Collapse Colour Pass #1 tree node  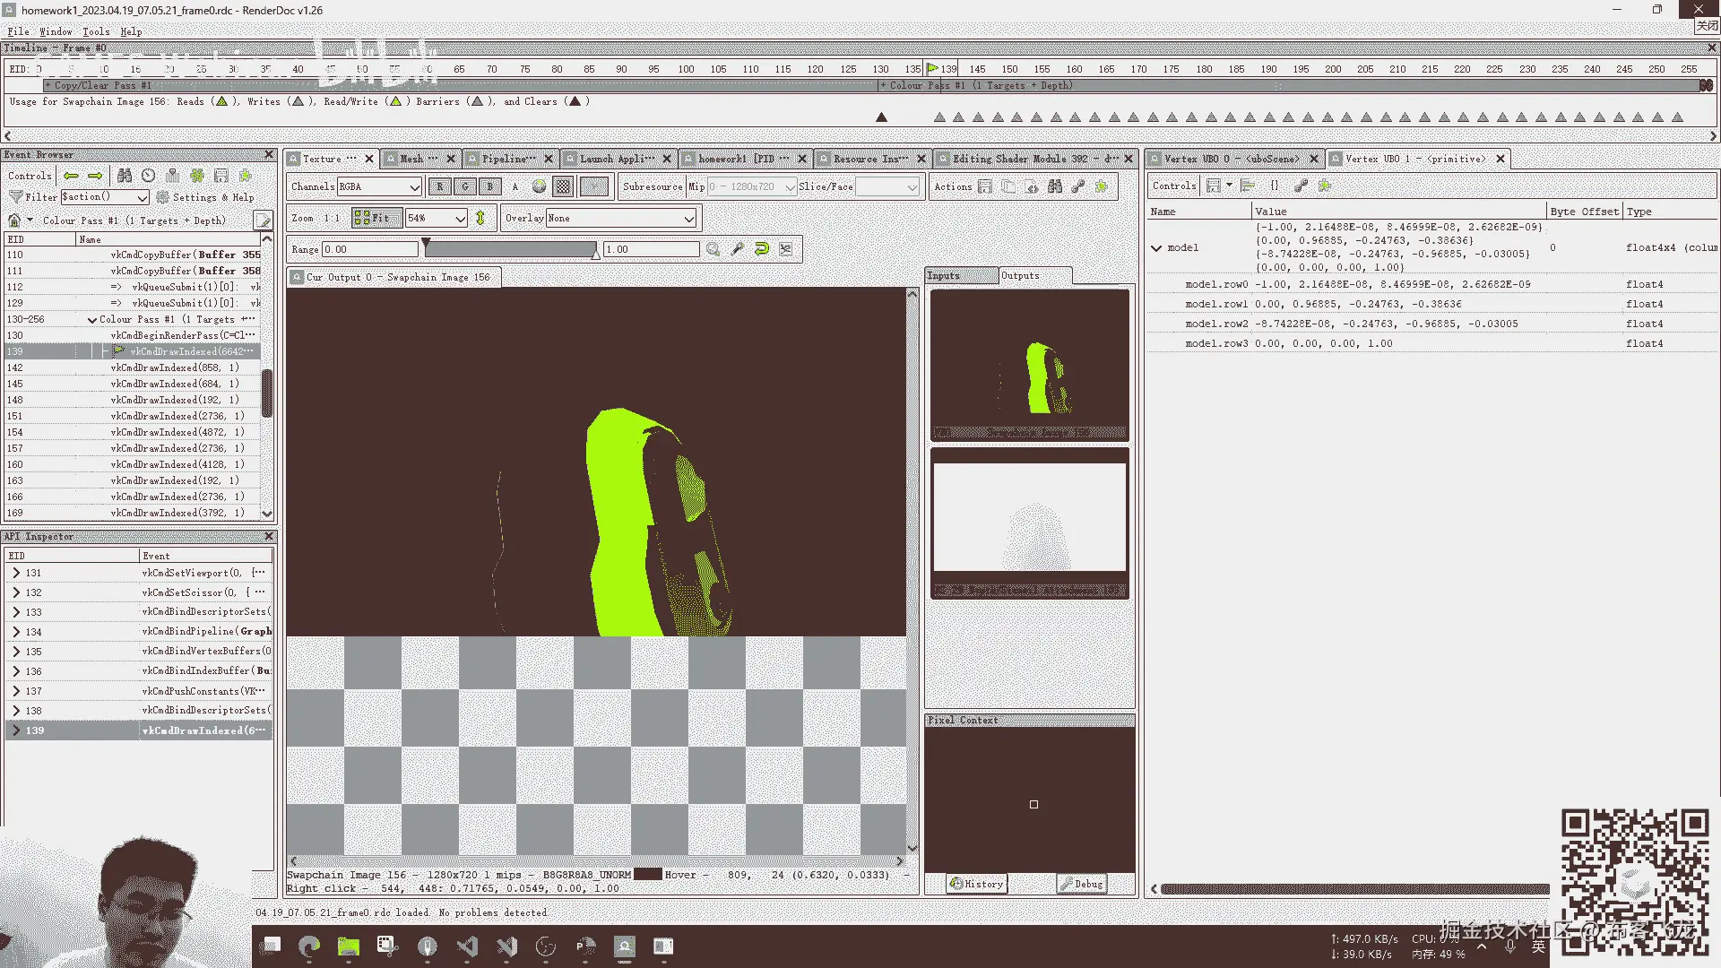point(92,320)
